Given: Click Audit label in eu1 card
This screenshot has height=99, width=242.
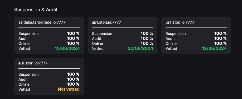Looking at the screenshot, I should (23, 79).
